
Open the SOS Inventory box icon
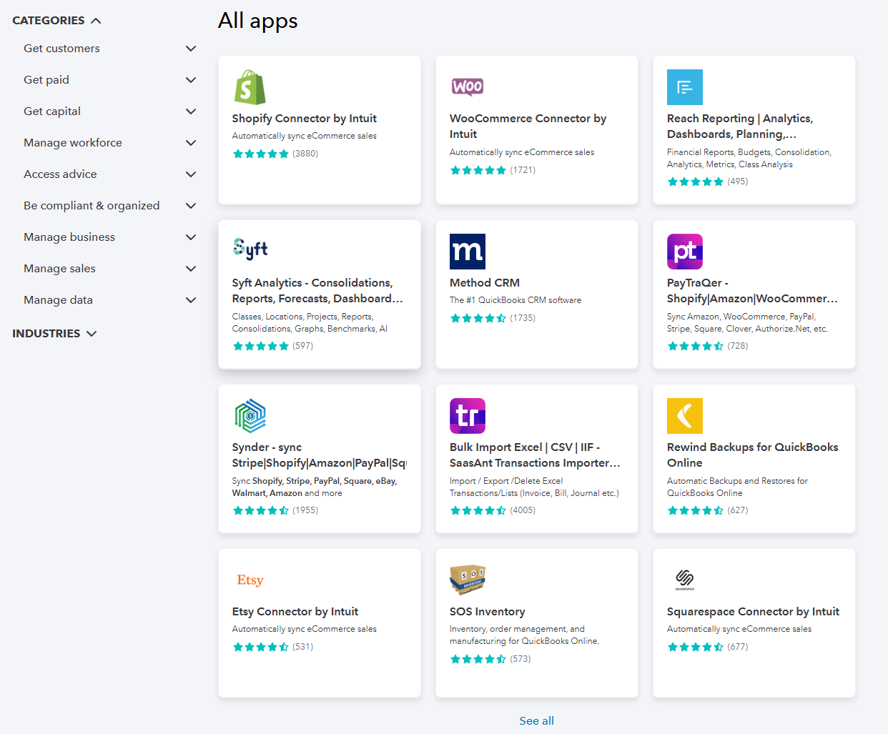(467, 580)
